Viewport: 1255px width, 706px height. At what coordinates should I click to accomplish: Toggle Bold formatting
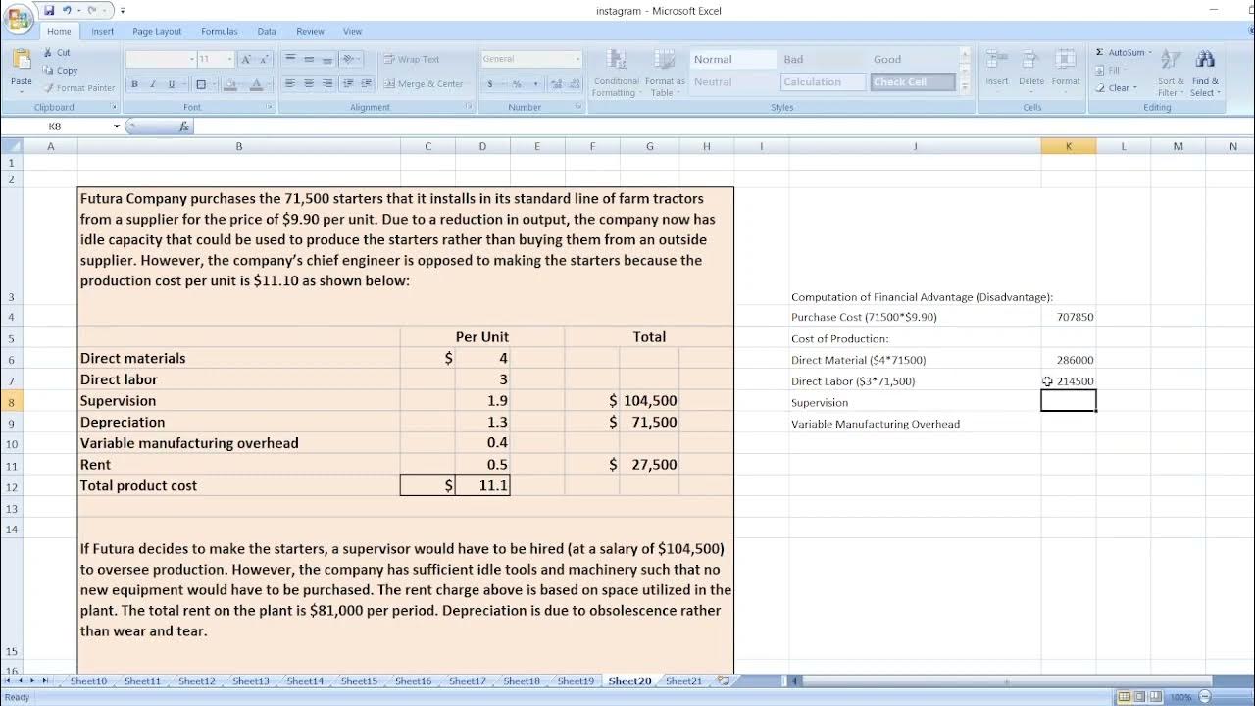click(x=136, y=84)
